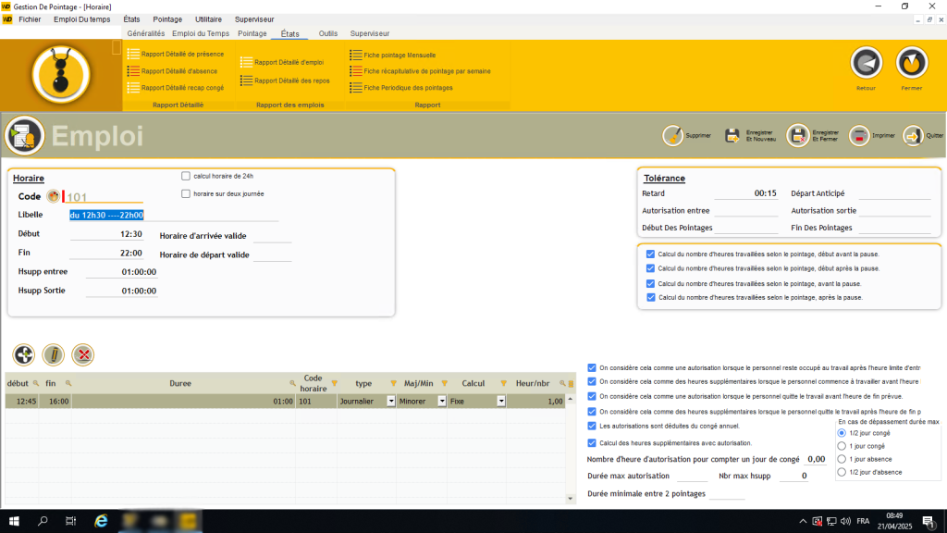Expand the Maj/Min dropdown showing Minorer
947x533 pixels.
(442, 402)
